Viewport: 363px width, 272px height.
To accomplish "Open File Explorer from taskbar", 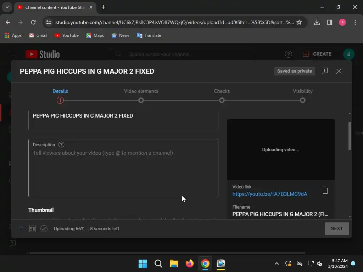I will point(174,263).
